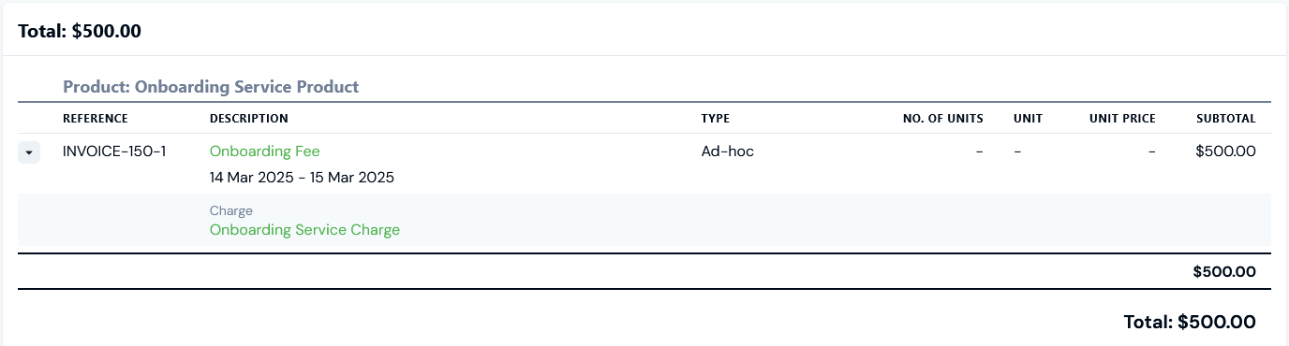Open the Onboarding Service Charge link

tap(304, 230)
